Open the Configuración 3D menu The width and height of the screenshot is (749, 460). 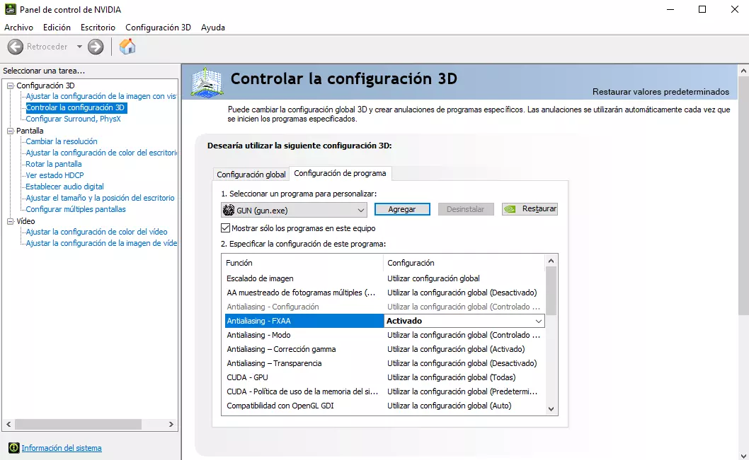coord(158,28)
